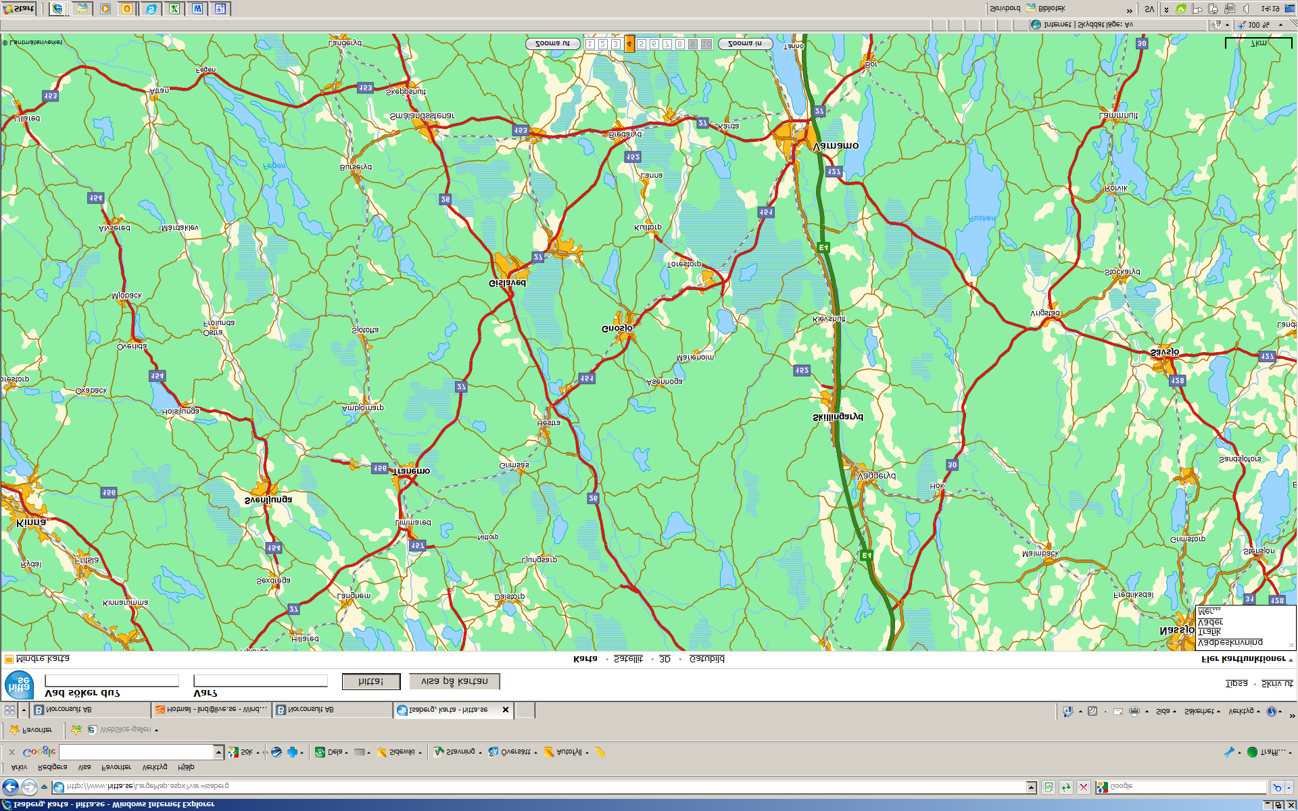Select map zoom level 8
1298x811 pixels.
[x=680, y=44]
